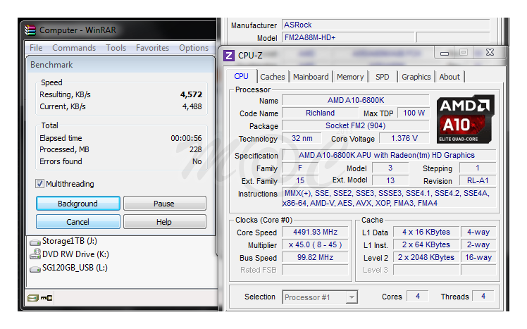Open the WinRAR Commands menu

(74, 48)
